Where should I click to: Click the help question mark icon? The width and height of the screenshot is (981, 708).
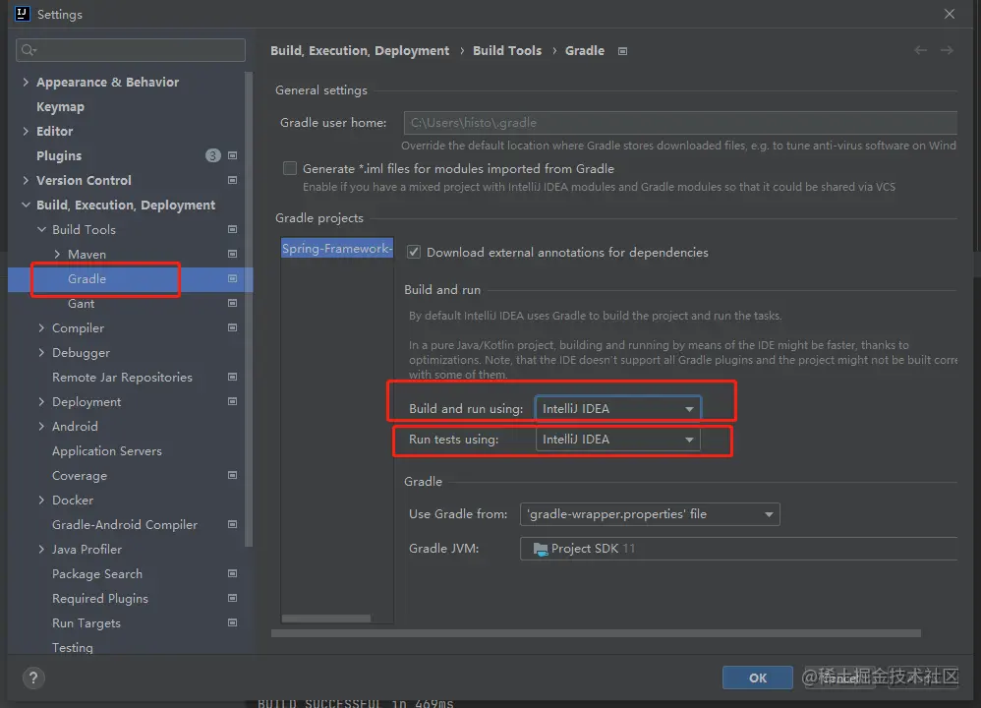[x=33, y=678]
